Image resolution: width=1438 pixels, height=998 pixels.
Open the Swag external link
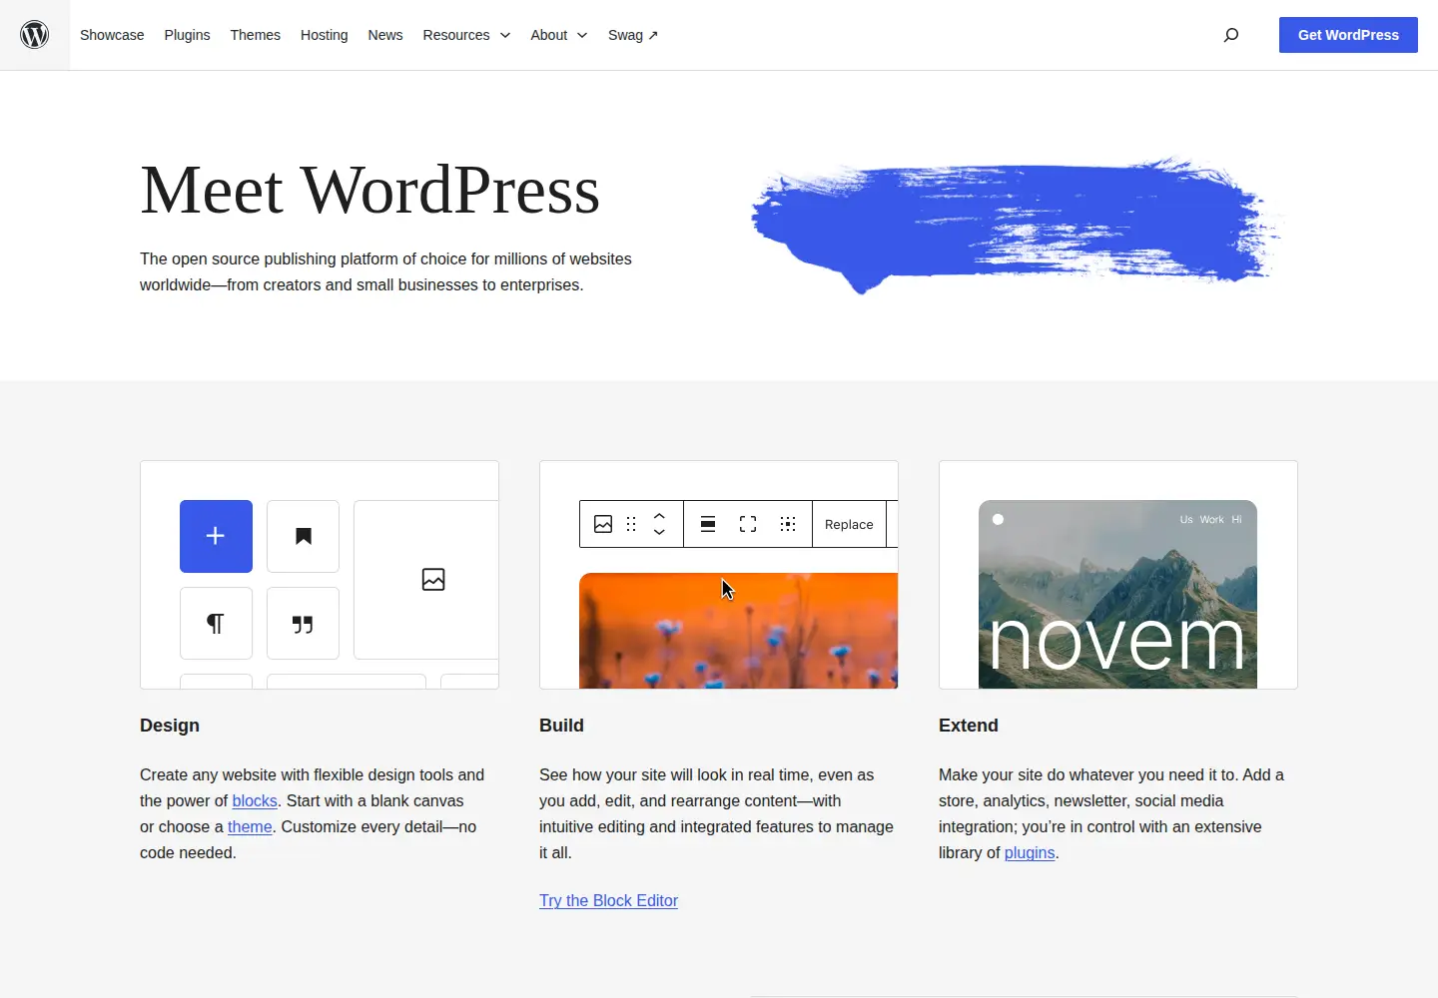tap(633, 35)
